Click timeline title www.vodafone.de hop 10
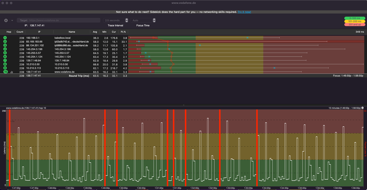The width and height of the screenshot is (367, 190). click(26, 108)
